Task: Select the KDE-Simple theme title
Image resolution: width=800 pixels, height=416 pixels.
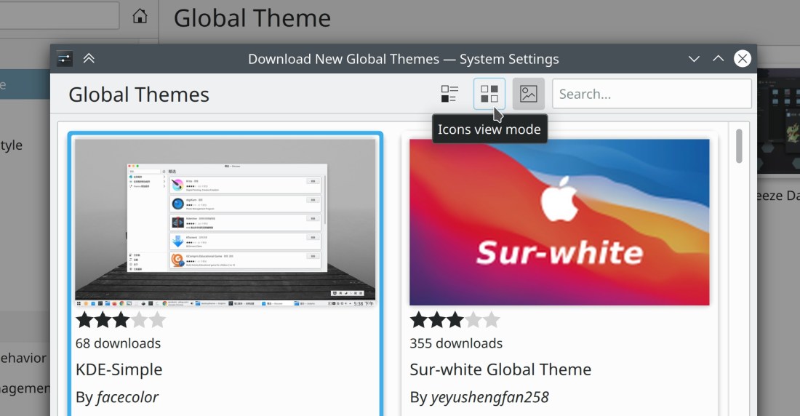Action: point(119,369)
